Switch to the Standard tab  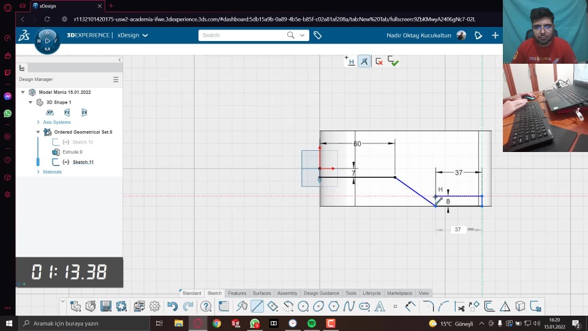pyautogui.click(x=192, y=293)
